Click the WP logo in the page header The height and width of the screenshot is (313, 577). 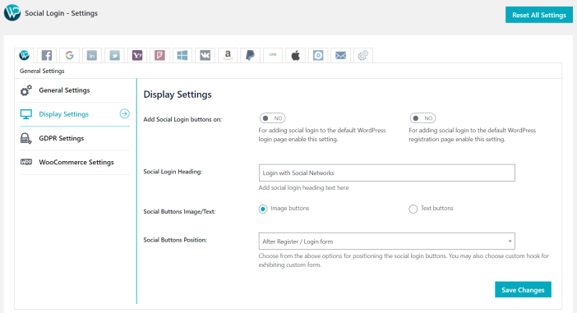point(12,13)
